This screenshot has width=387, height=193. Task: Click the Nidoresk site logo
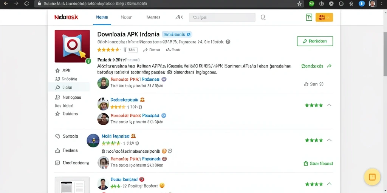pos(66,17)
